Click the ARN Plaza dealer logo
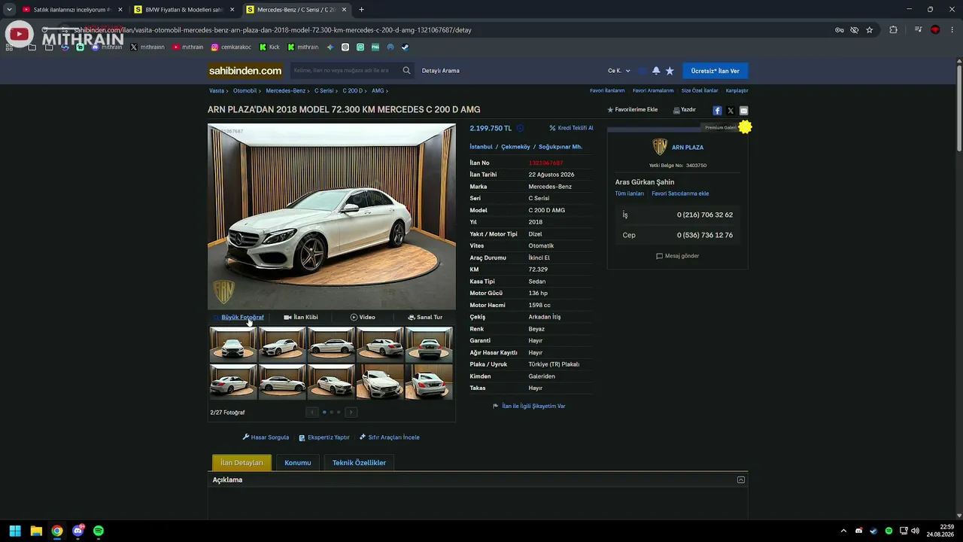The image size is (963, 542). [x=660, y=147]
